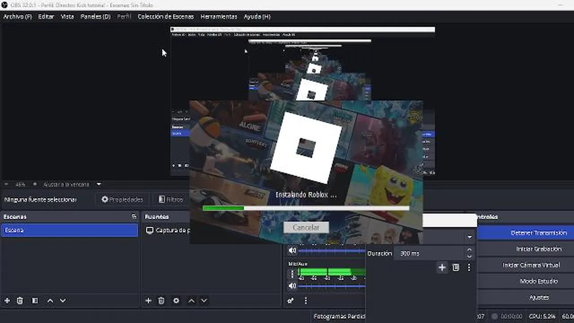Click the Mic/Aux level meter
Screen dimensions: 574x323
click(x=332, y=272)
